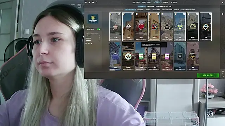Uncheck the Train map checkbox
Image resolution: width=225 pixels, height=126 pixels.
pos(210,14)
